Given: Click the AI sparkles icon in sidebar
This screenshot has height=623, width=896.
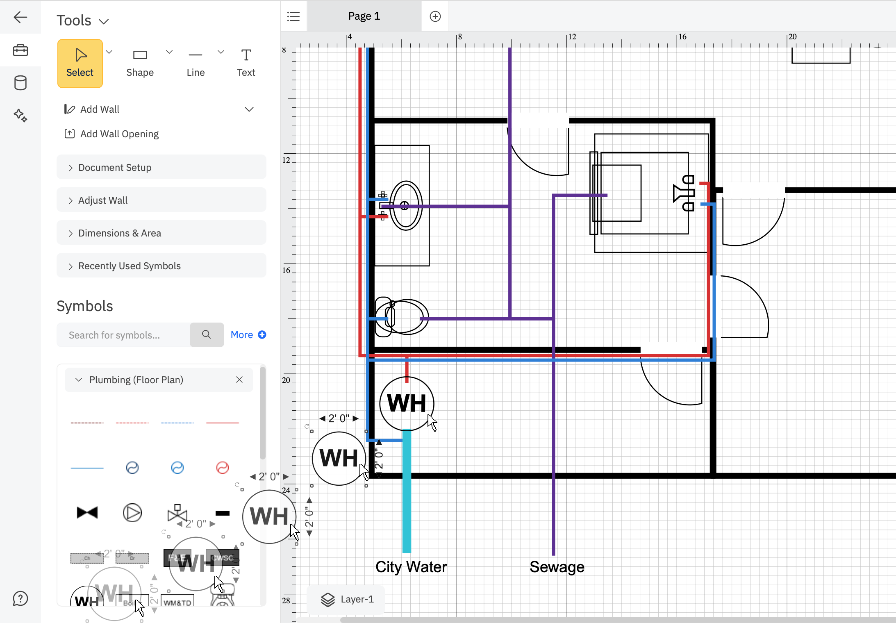Looking at the screenshot, I should (20, 116).
